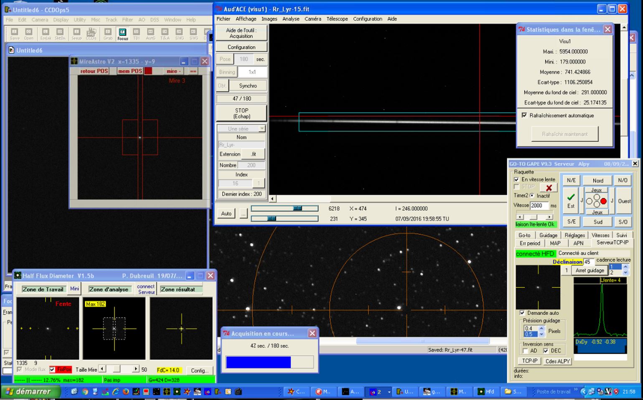Toggle Rafraîchissement automatique checkbox
Image resolution: width=643 pixels, height=400 pixels.
click(x=524, y=116)
